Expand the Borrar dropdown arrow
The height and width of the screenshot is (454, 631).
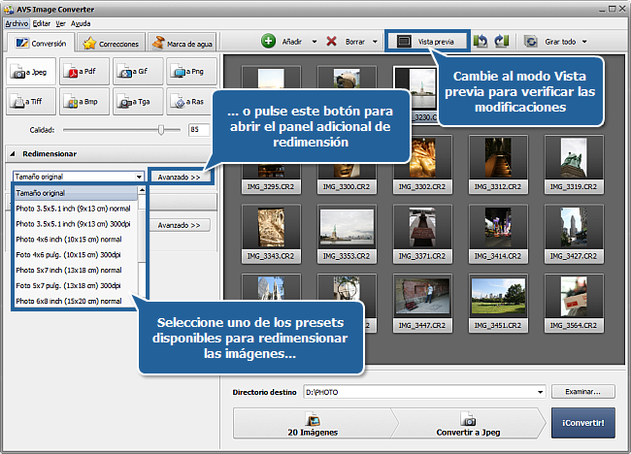pos(375,42)
